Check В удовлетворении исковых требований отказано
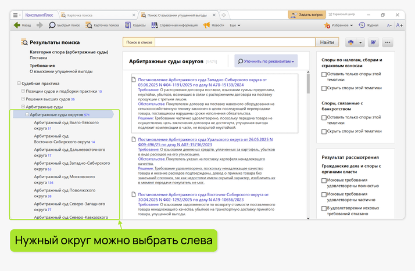Screen dimensions: 415x271 [x=324, y=209]
